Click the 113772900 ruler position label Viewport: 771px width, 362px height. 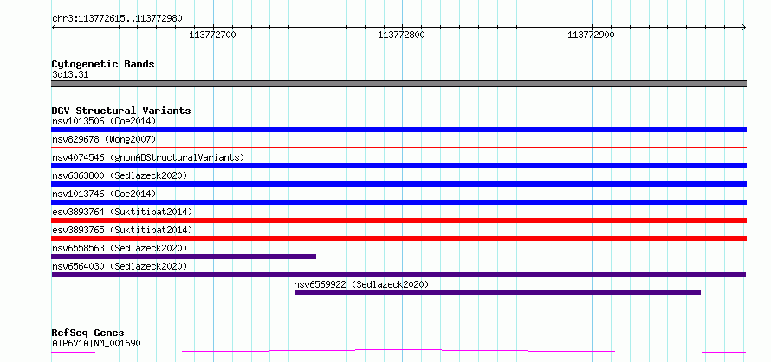tap(591, 35)
